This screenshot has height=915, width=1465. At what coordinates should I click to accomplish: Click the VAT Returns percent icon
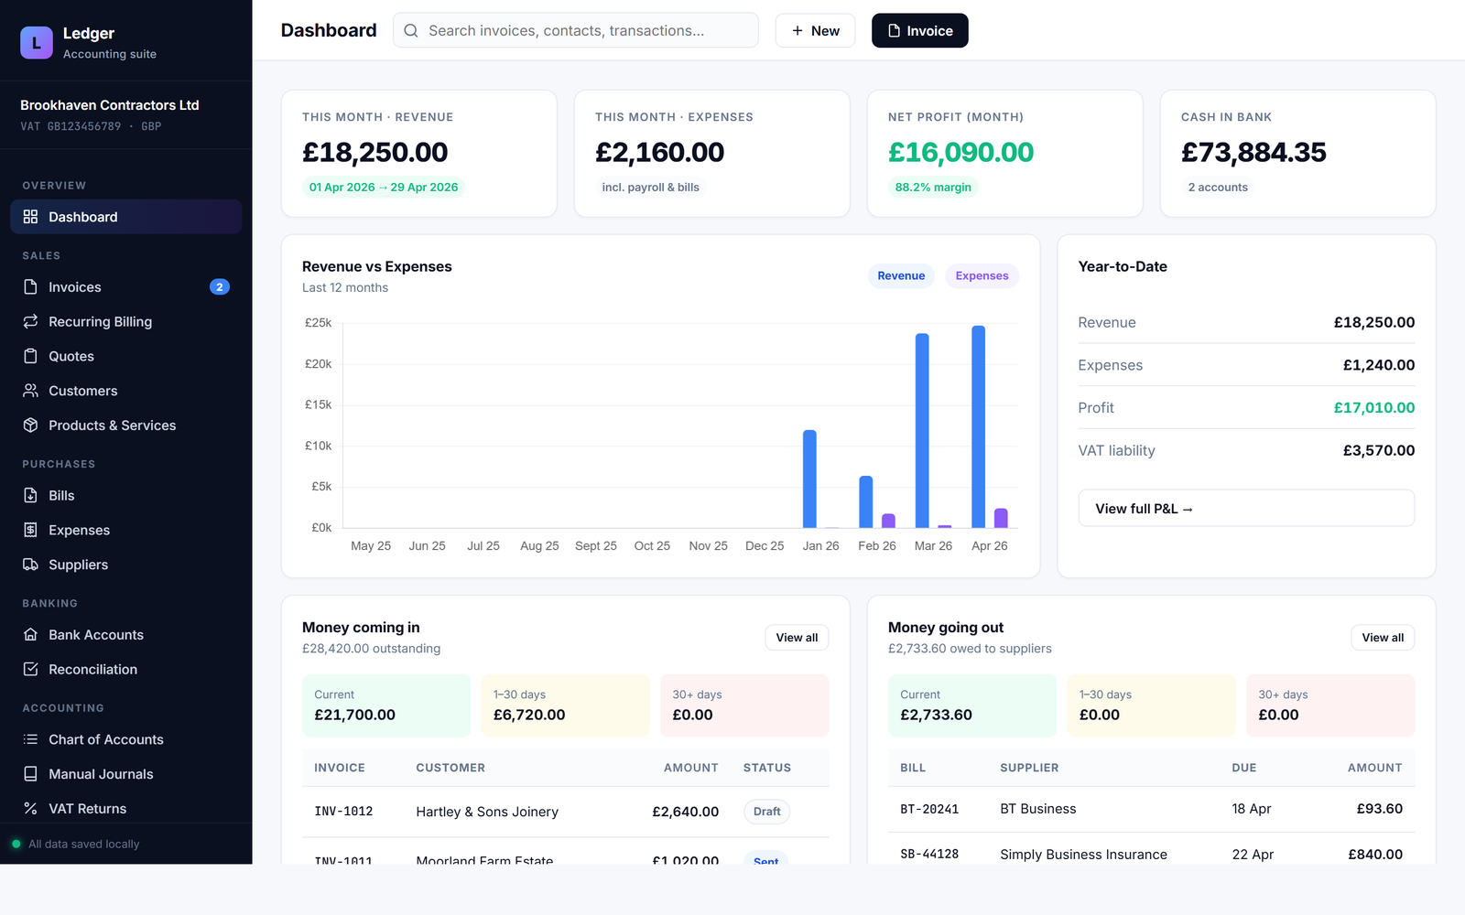pyautogui.click(x=31, y=808)
